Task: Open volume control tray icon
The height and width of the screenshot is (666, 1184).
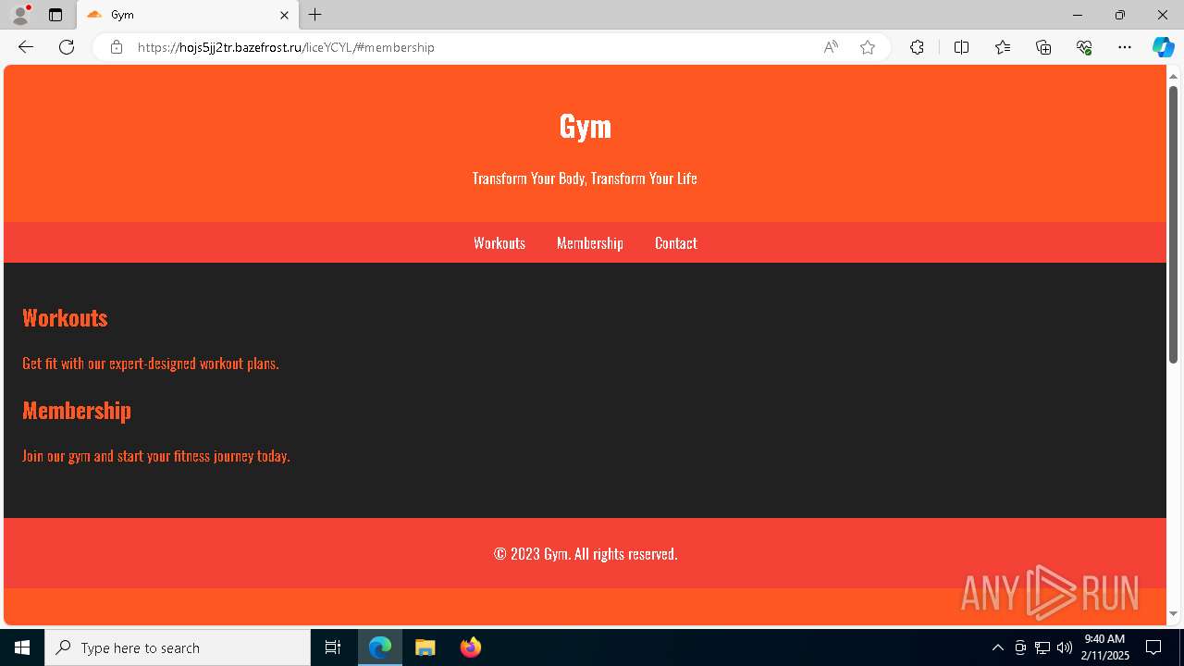Action: pos(1065,647)
